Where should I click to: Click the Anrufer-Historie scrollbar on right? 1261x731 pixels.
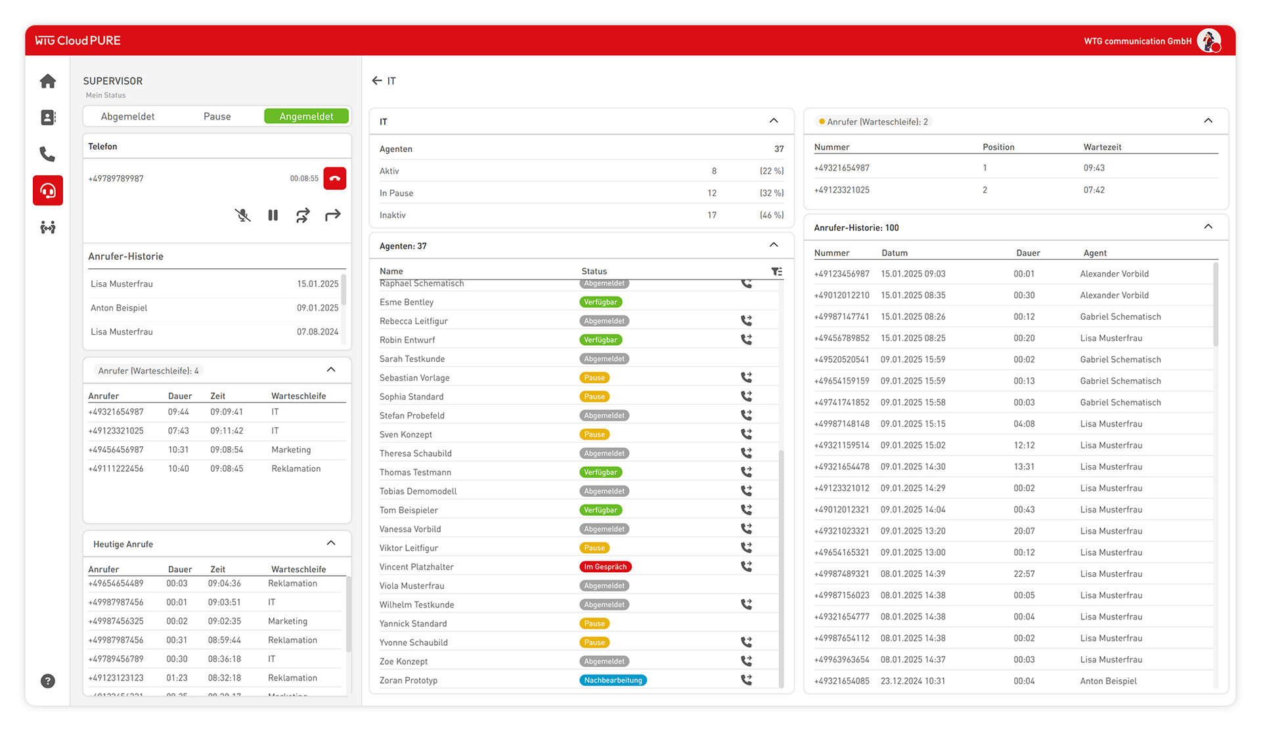(x=1215, y=305)
